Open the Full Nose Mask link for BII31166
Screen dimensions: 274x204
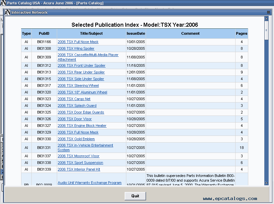pyautogui.click(x=78, y=42)
